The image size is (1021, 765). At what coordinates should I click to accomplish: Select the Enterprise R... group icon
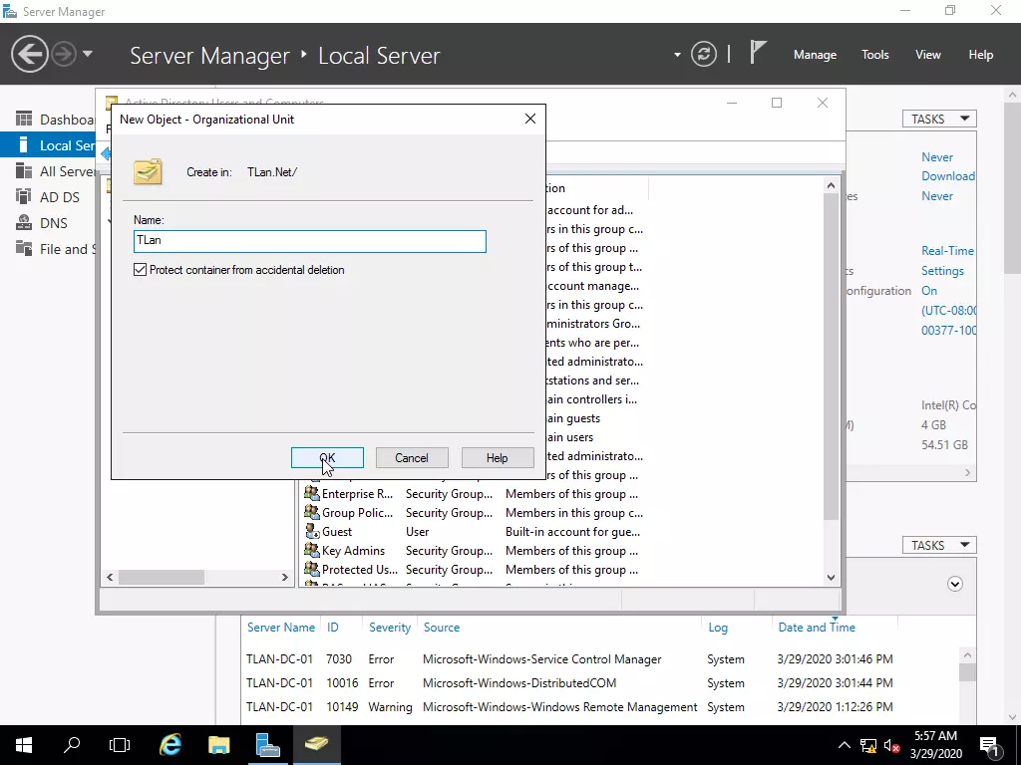[x=312, y=493]
